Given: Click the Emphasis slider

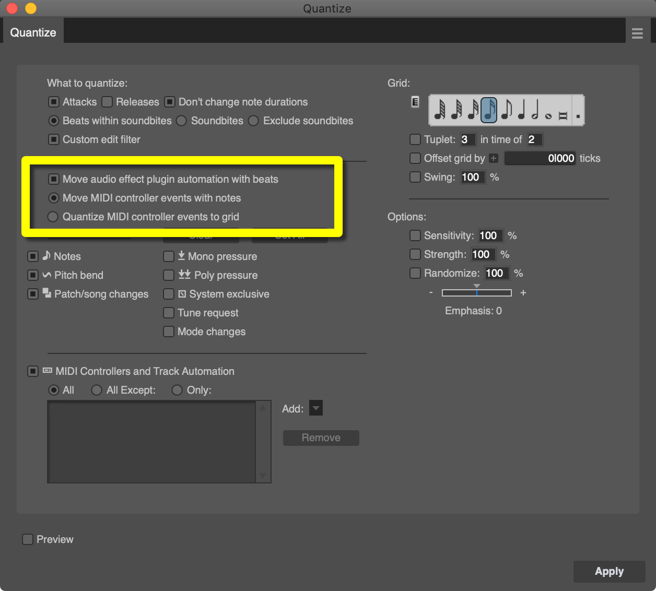Looking at the screenshot, I should [476, 292].
